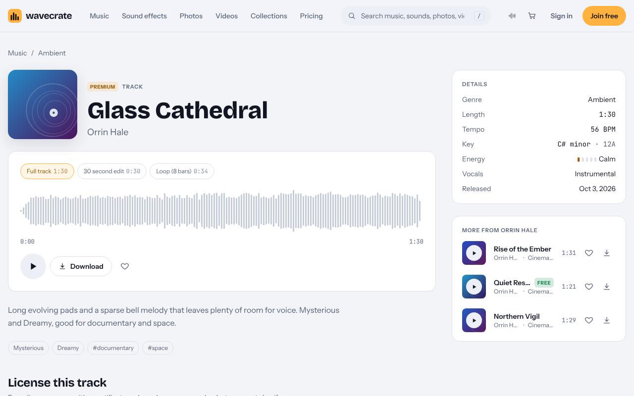Click the Sign in link
Image resolution: width=634 pixels, height=396 pixels.
pos(561,16)
